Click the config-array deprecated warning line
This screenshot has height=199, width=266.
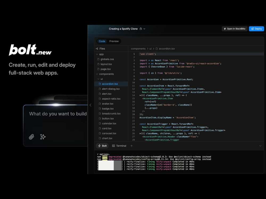click(154, 159)
